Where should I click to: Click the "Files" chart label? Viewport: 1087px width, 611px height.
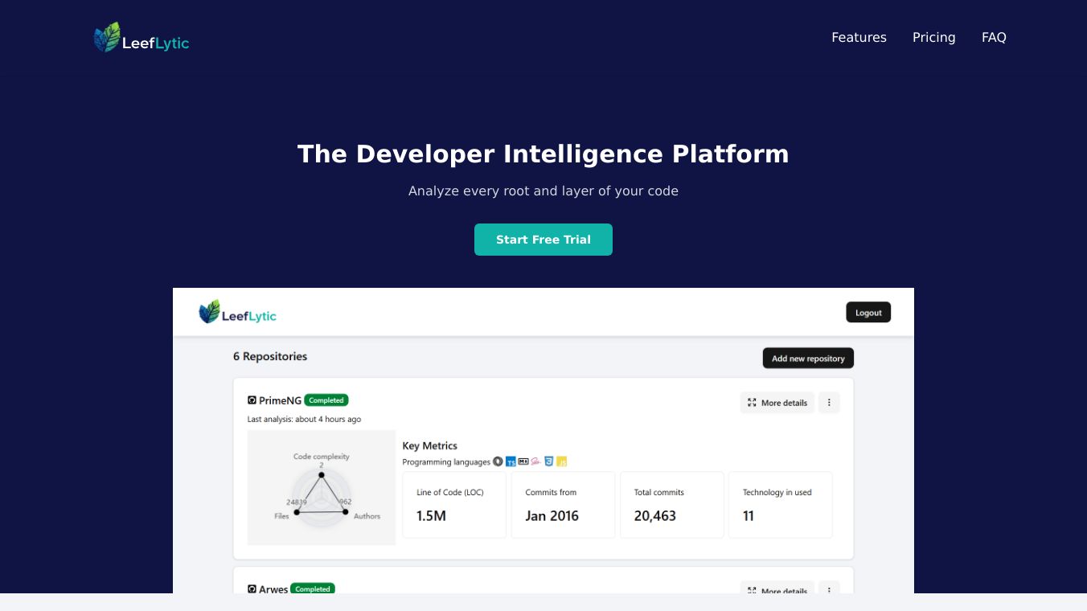(x=281, y=516)
